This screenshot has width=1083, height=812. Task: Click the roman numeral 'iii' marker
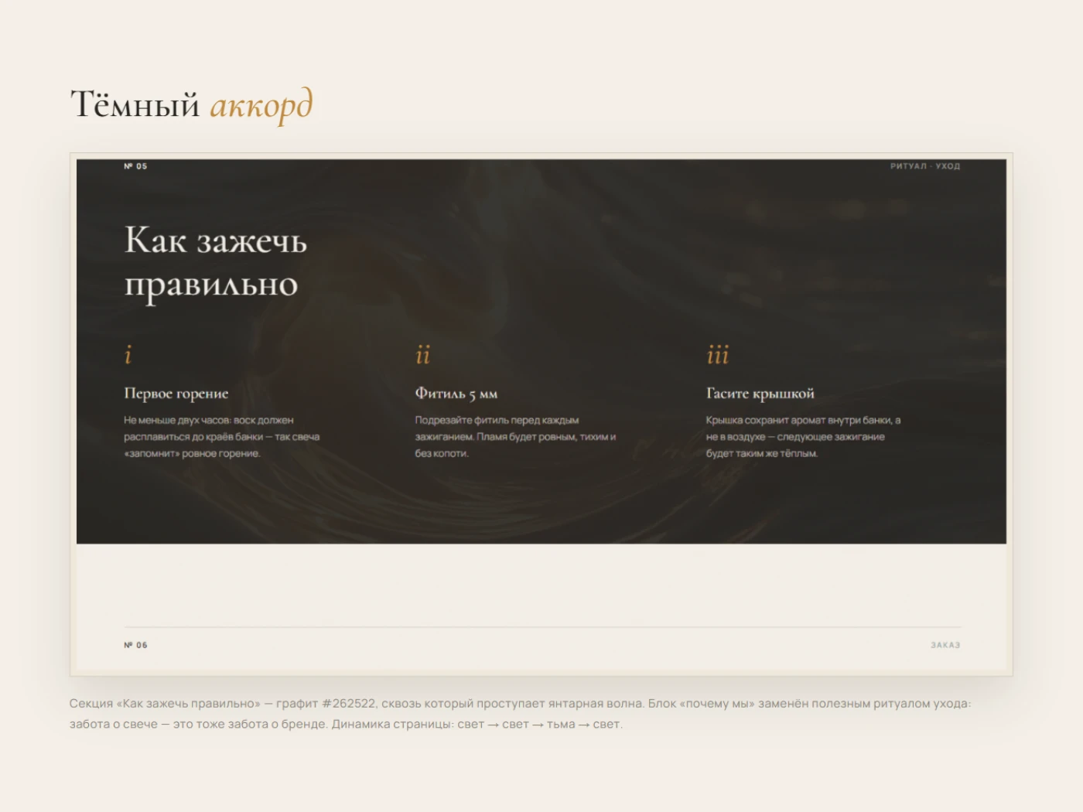[718, 354]
